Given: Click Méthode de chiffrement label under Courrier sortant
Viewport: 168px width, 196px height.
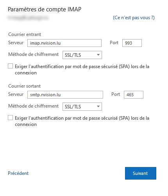Looking at the screenshot, I should [x=34, y=106].
